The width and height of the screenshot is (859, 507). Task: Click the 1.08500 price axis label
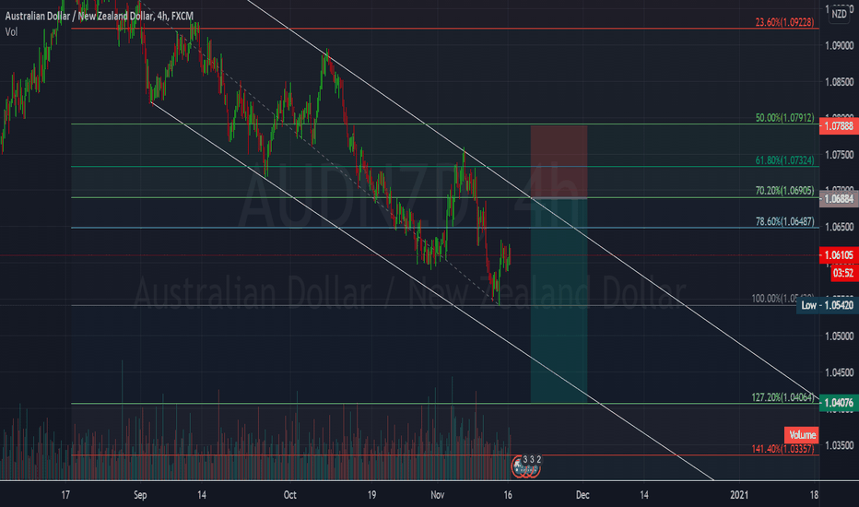click(x=839, y=82)
